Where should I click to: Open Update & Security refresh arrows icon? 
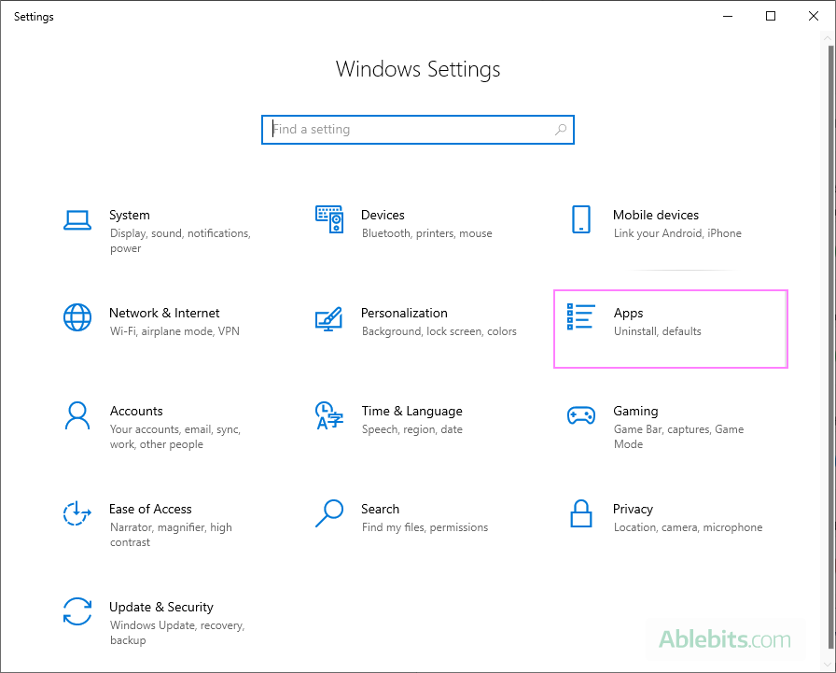77,611
